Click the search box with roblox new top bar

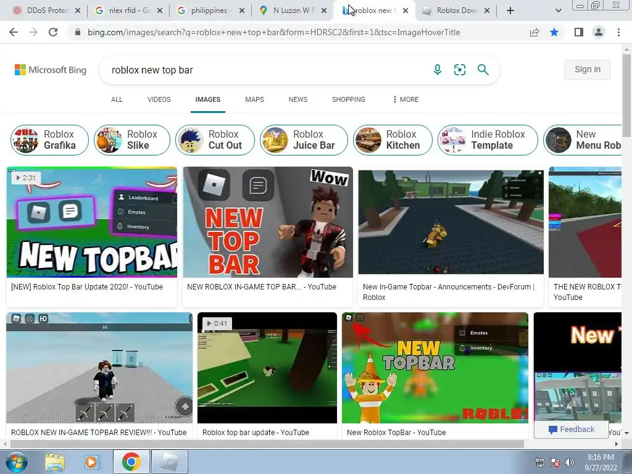[x=266, y=70]
